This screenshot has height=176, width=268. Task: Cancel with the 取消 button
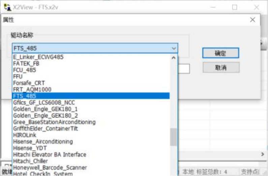click(x=221, y=68)
